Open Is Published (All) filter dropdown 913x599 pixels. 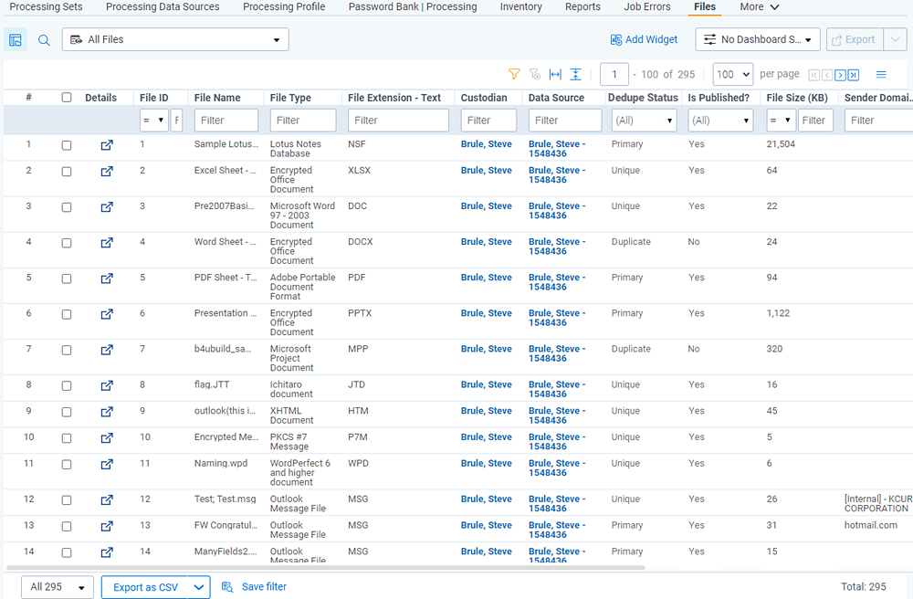click(720, 121)
